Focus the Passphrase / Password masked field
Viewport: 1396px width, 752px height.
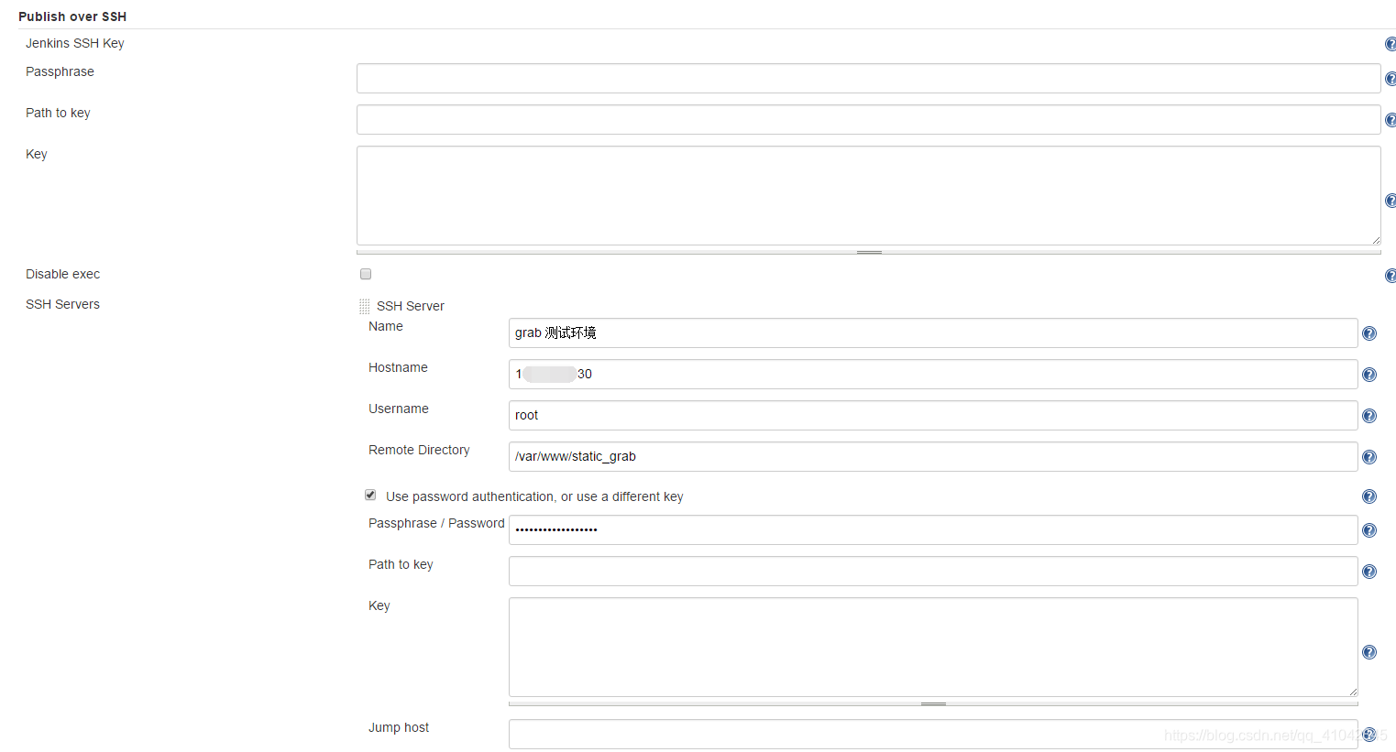(933, 529)
